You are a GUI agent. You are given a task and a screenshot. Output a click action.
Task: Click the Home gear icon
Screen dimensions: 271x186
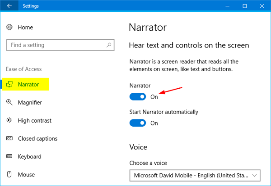9,28
